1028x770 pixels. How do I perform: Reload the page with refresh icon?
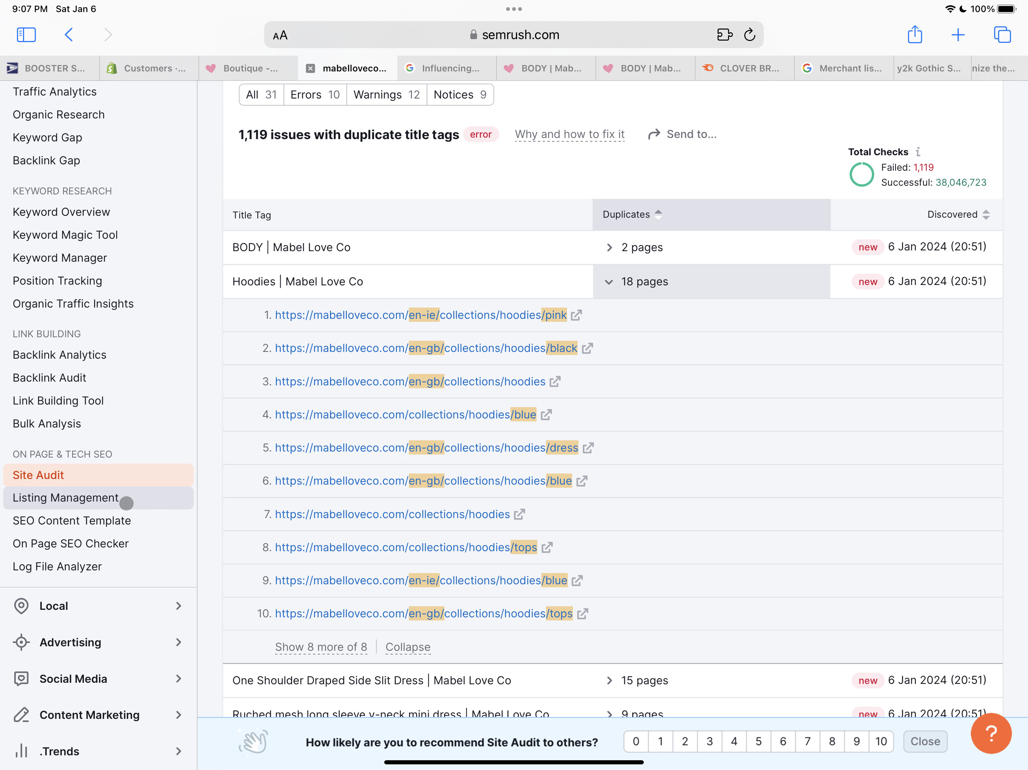point(749,35)
